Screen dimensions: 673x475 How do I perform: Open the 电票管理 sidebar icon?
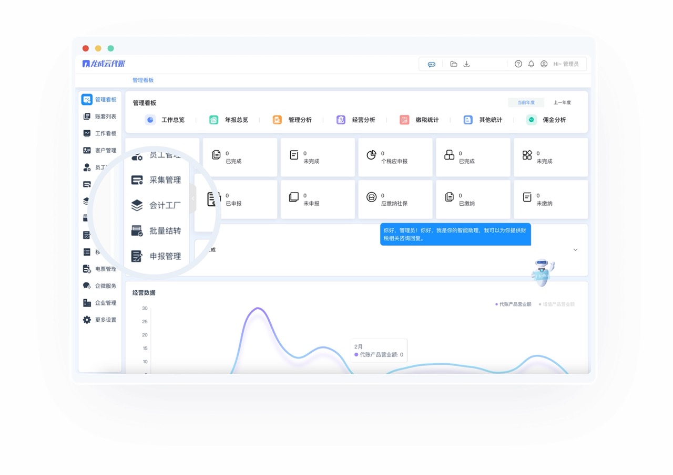click(x=87, y=269)
